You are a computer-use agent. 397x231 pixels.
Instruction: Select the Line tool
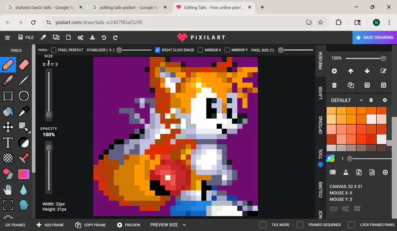[24, 81]
